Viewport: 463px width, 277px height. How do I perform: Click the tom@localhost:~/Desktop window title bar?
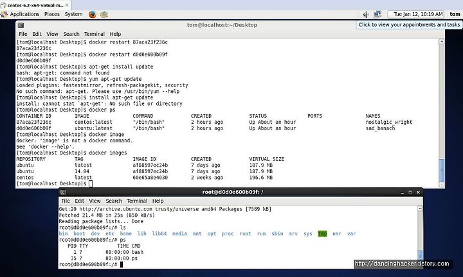tap(222, 25)
